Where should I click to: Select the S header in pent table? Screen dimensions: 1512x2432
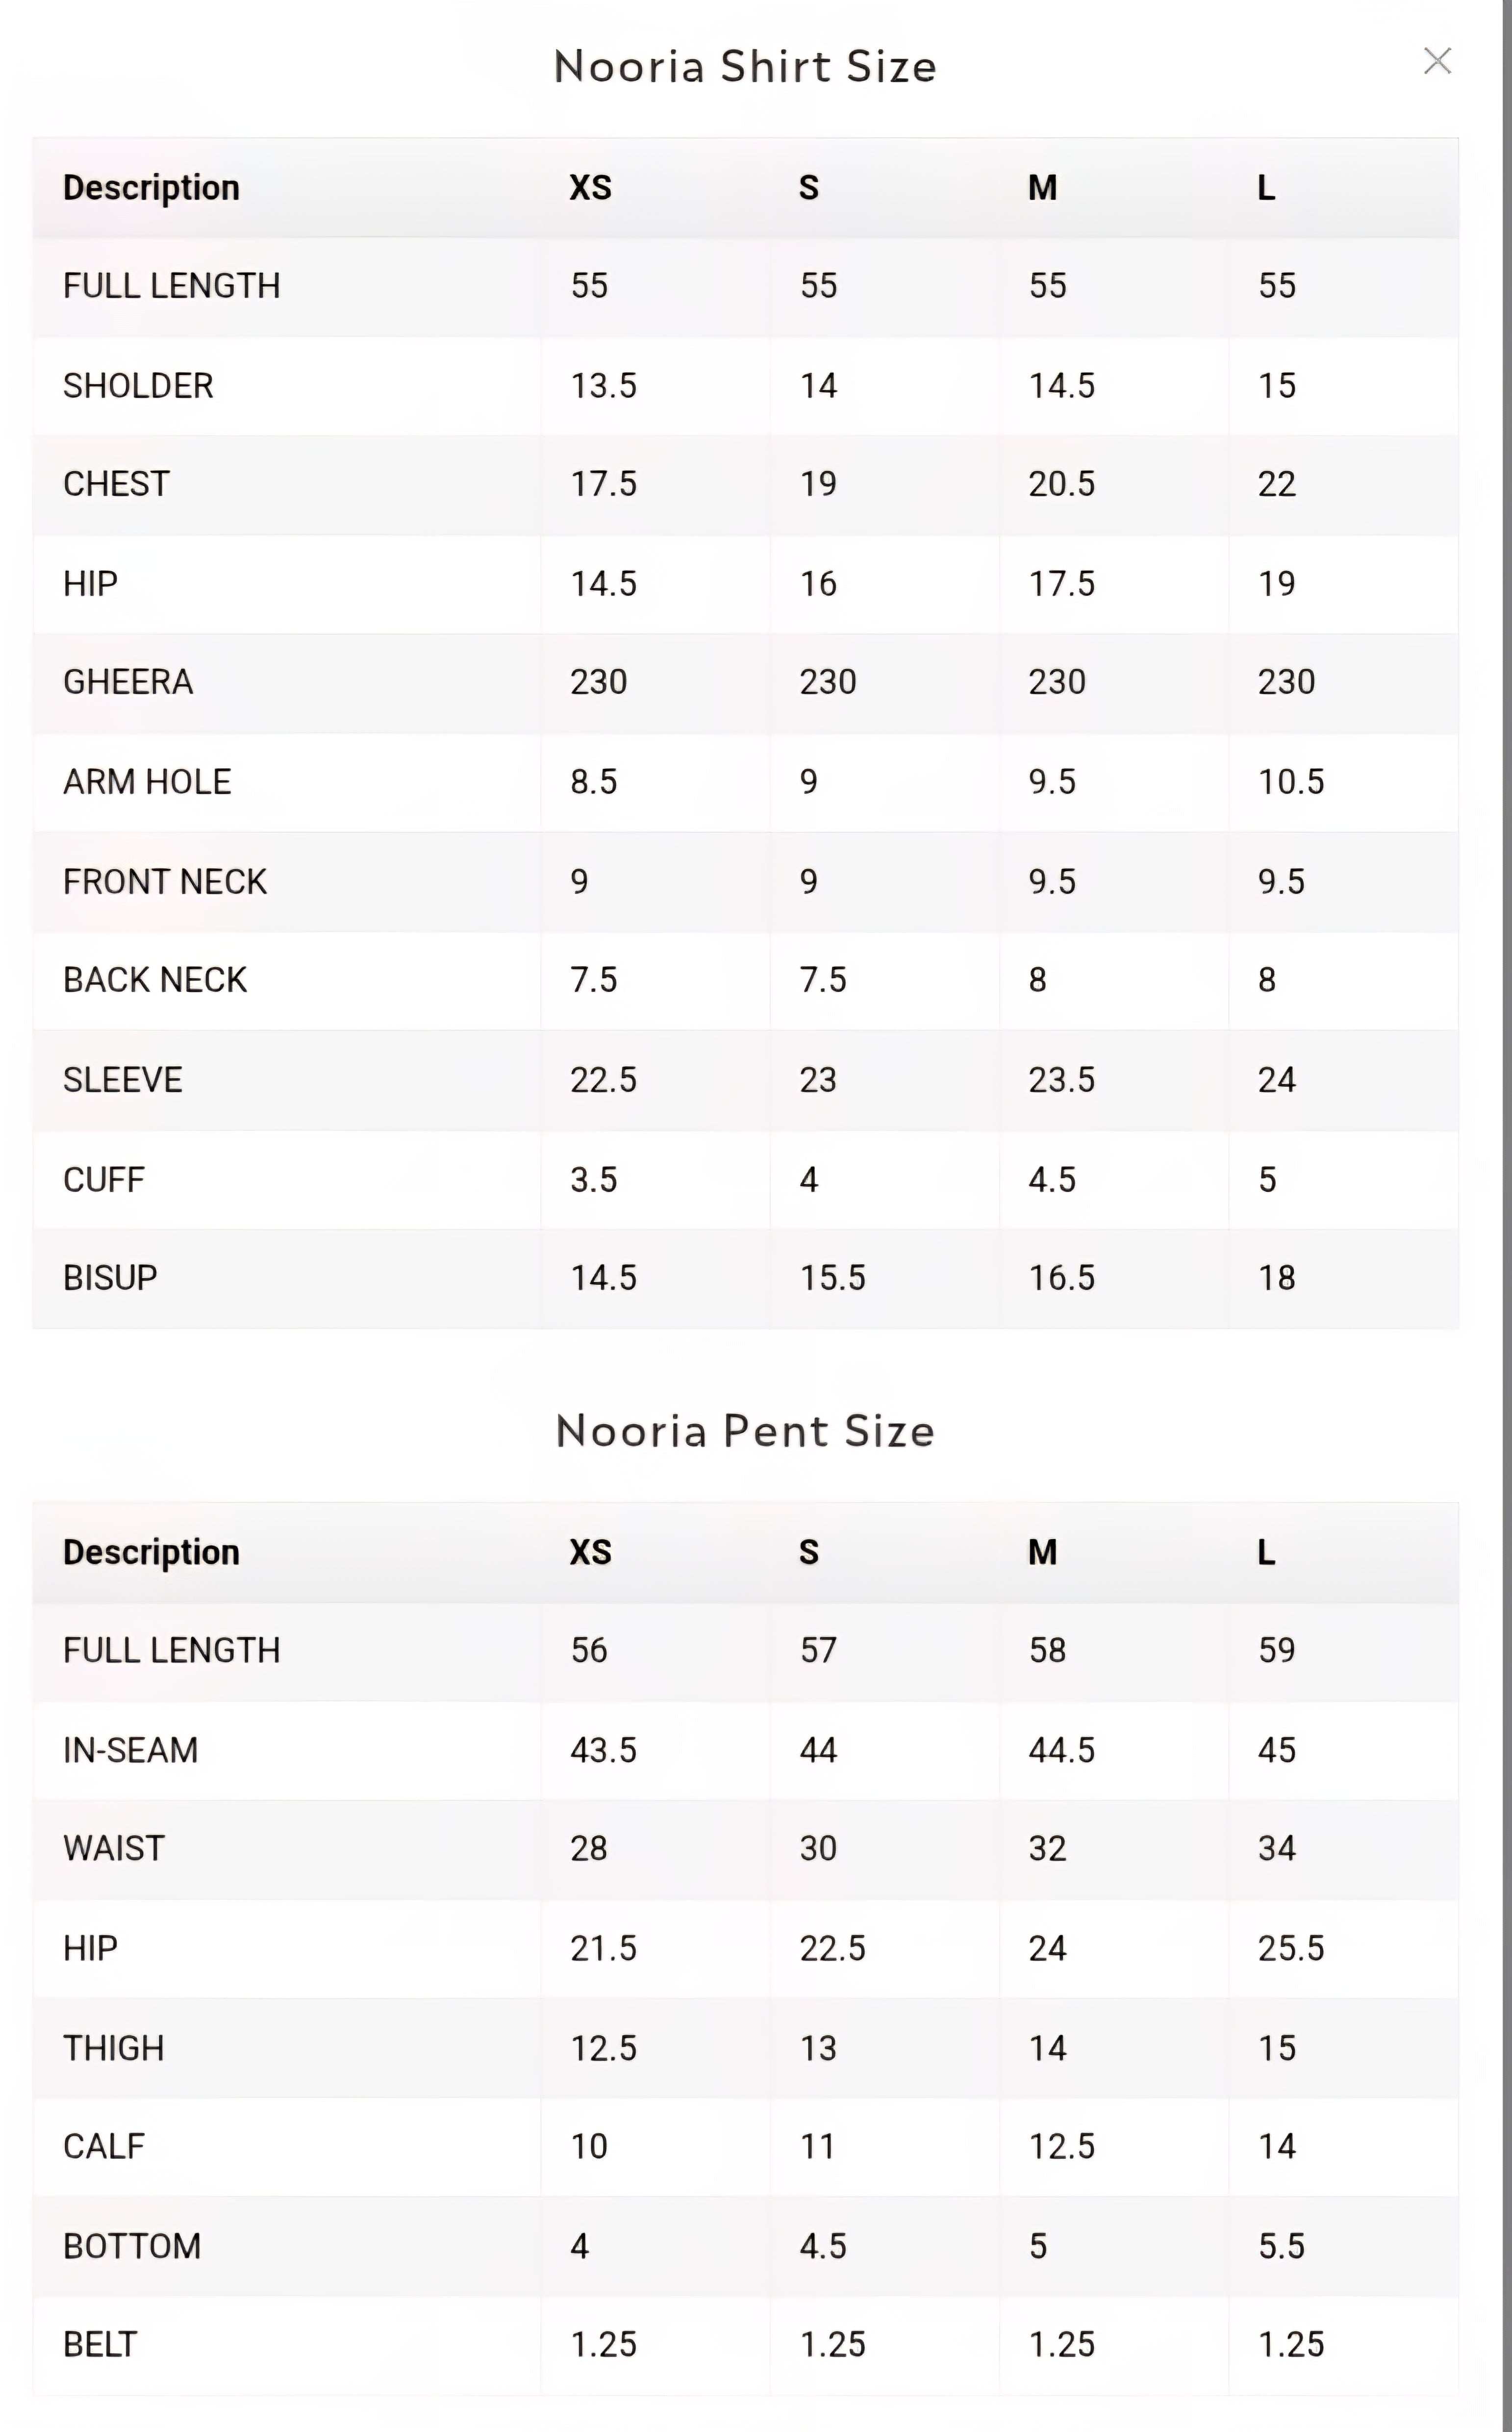(x=809, y=1552)
